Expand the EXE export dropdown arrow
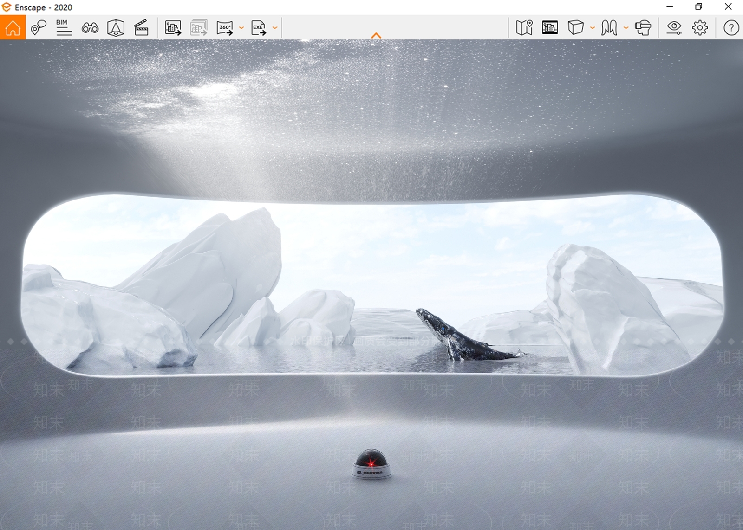The image size is (743, 530). (275, 28)
